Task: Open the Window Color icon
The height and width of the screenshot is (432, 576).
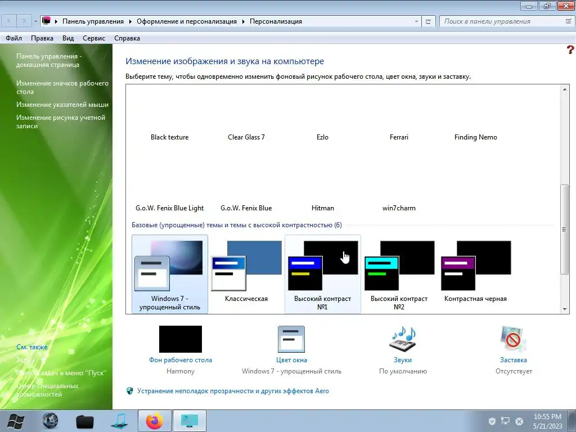Action: point(291,339)
